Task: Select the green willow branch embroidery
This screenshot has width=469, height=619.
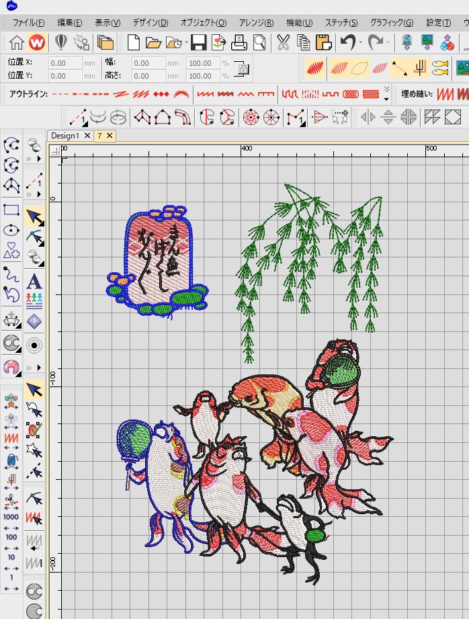Action: [309, 272]
